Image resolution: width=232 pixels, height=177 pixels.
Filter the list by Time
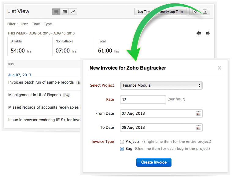pos(36,24)
